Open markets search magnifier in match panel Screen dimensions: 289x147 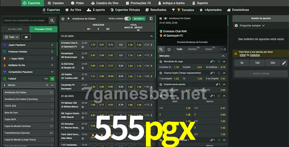pyautogui.click(x=161, y=49)
